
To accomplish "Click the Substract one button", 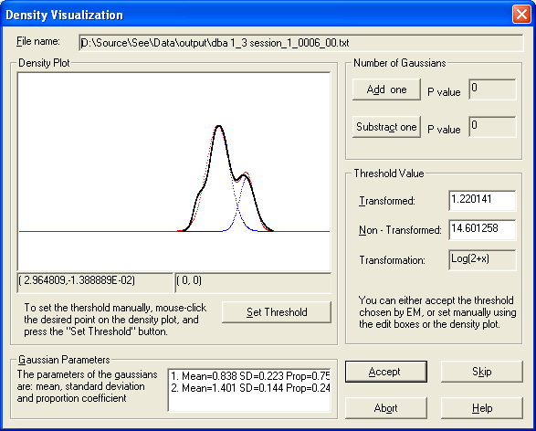I will (x=386, y=127).
